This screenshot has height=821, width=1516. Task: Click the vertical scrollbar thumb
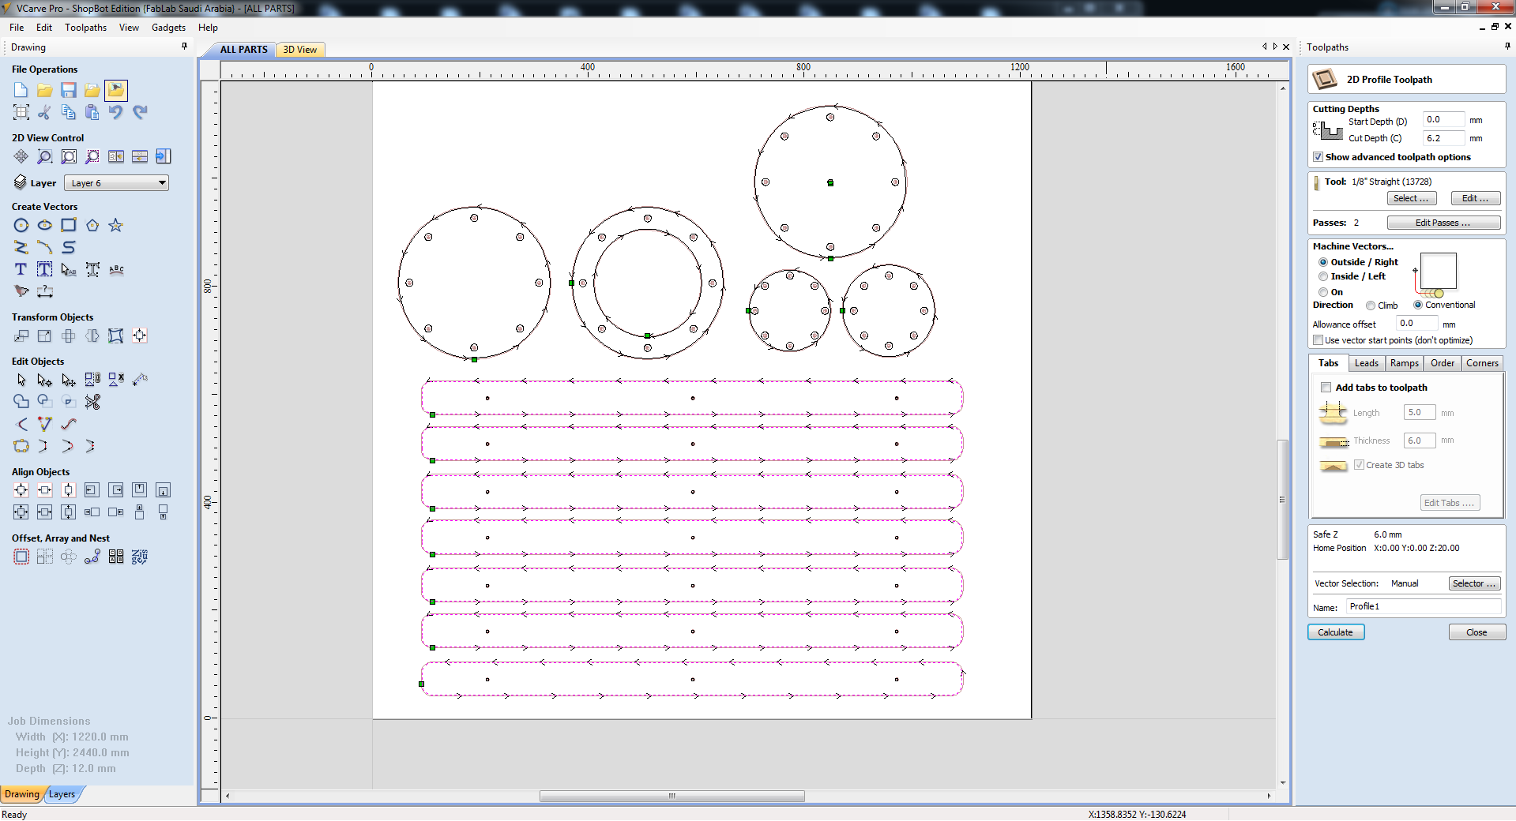point(1282,499)
